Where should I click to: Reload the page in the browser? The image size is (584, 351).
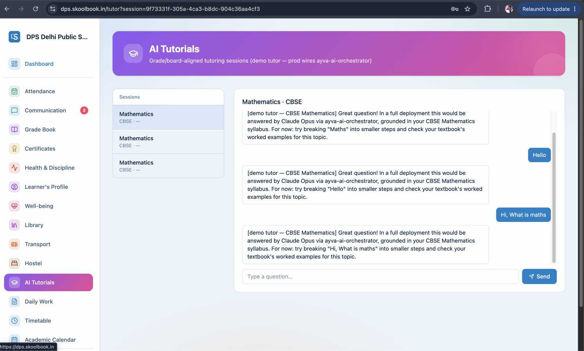[x=35, y=9]
